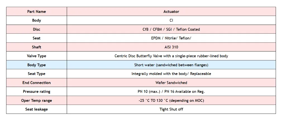Click the "EPDM / Nitrile/ Teflon/" cell
The width and height of the screenshot is (286, 120).
(x=171, y=38)
